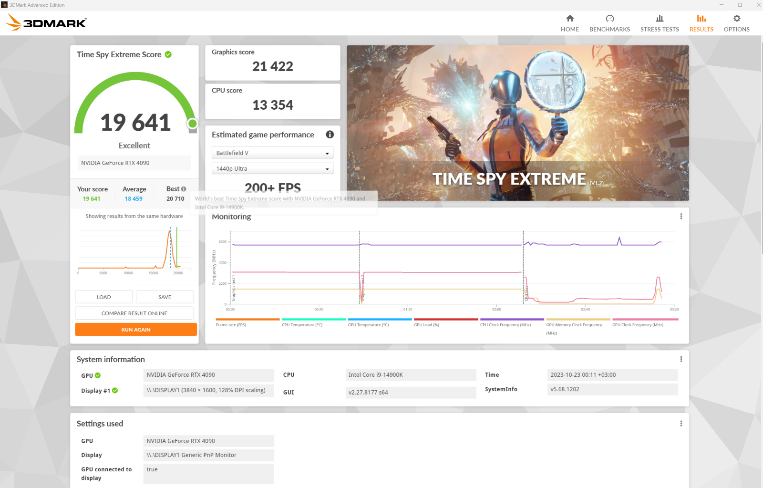Open the HOME icon in navigation
This screenshot has width=763, height=488.
[x=570, y=18]
